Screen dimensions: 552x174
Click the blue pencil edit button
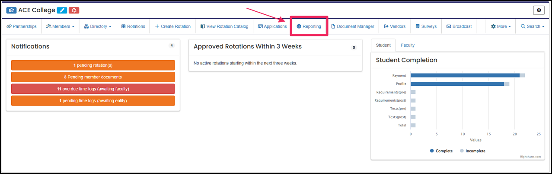coord(62,10)
